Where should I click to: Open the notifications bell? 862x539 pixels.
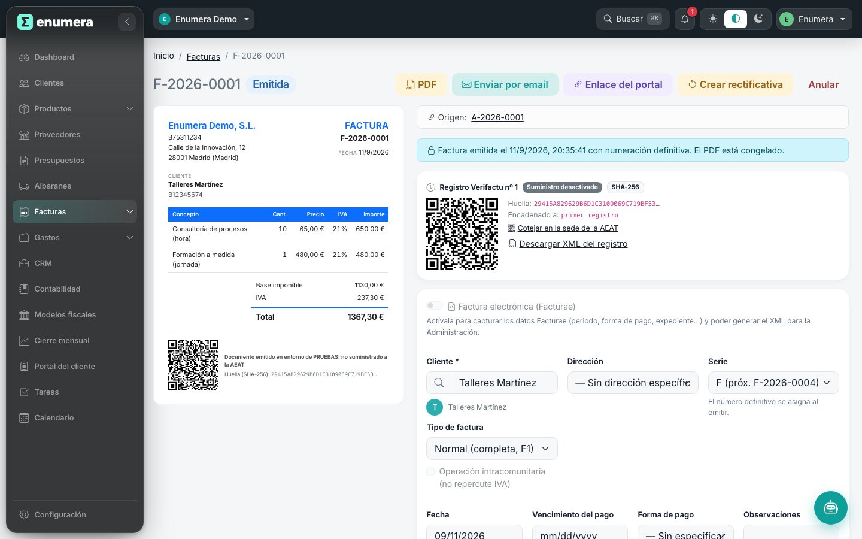(x=685, y=19)
